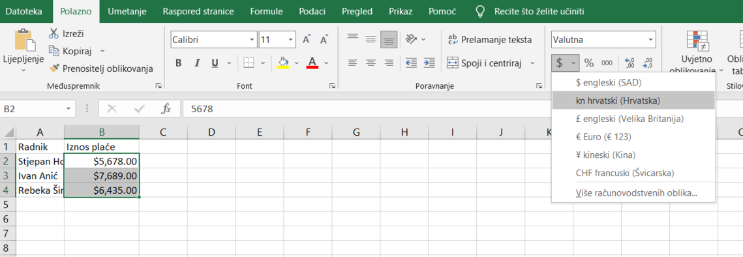This screenshot has width=743, height=257.
Task: Apply the red font color A
Action: coord(312,63)
